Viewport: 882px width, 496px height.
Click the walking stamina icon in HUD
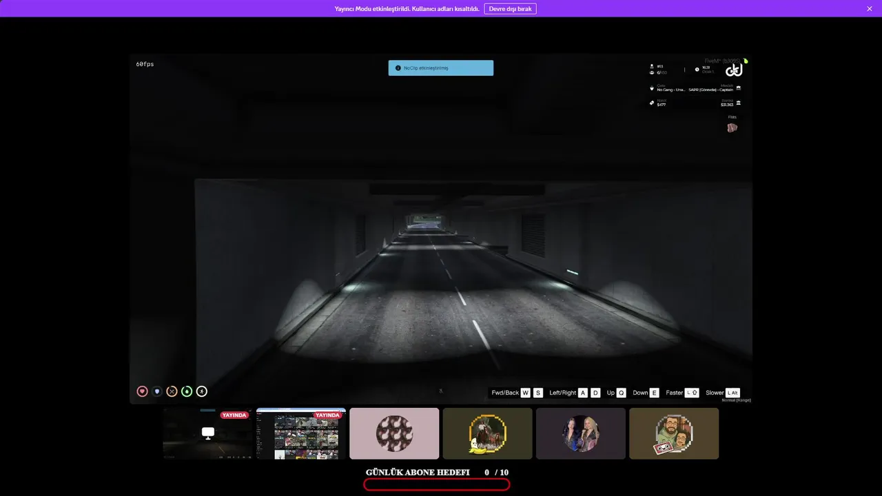pos(201,391)
